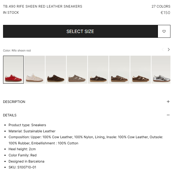Select the red sneaker color thumbnail
The height and width of the screenshot is (174, 183).
pyautogui.click(x=13, y=70)
